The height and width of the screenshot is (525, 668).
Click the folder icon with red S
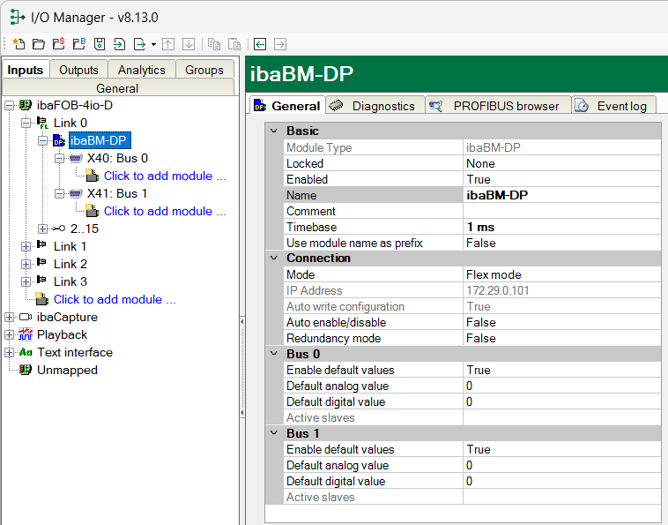click(59, 44)
